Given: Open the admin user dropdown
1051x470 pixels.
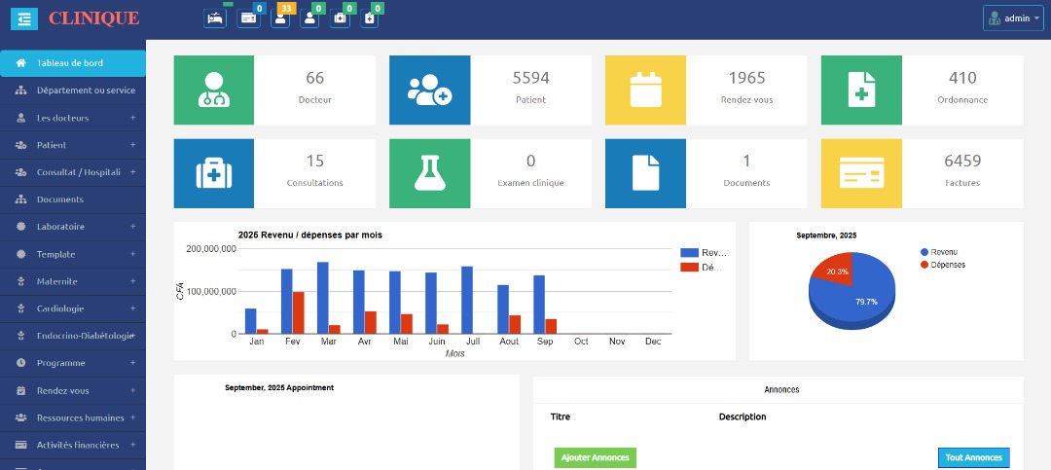Looking at the screenshot, I should (x=1012, y=18).
